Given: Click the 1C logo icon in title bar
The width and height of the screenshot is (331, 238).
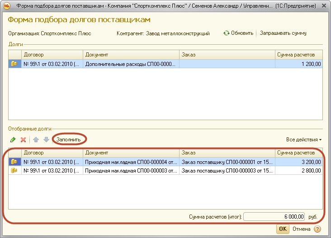Looking at the screenshot, I should (x=7, y=6).
